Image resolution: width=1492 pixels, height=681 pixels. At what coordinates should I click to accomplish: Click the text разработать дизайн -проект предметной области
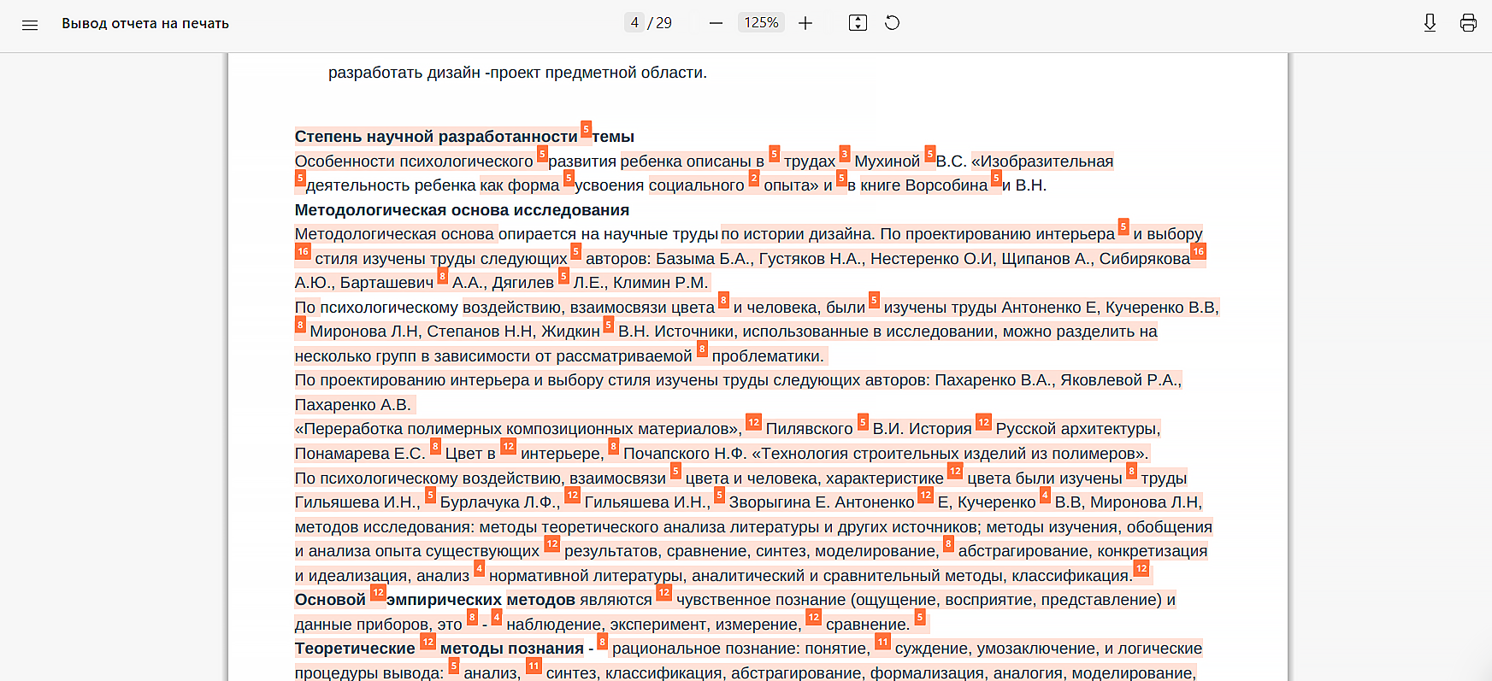(x=517, y=73)
